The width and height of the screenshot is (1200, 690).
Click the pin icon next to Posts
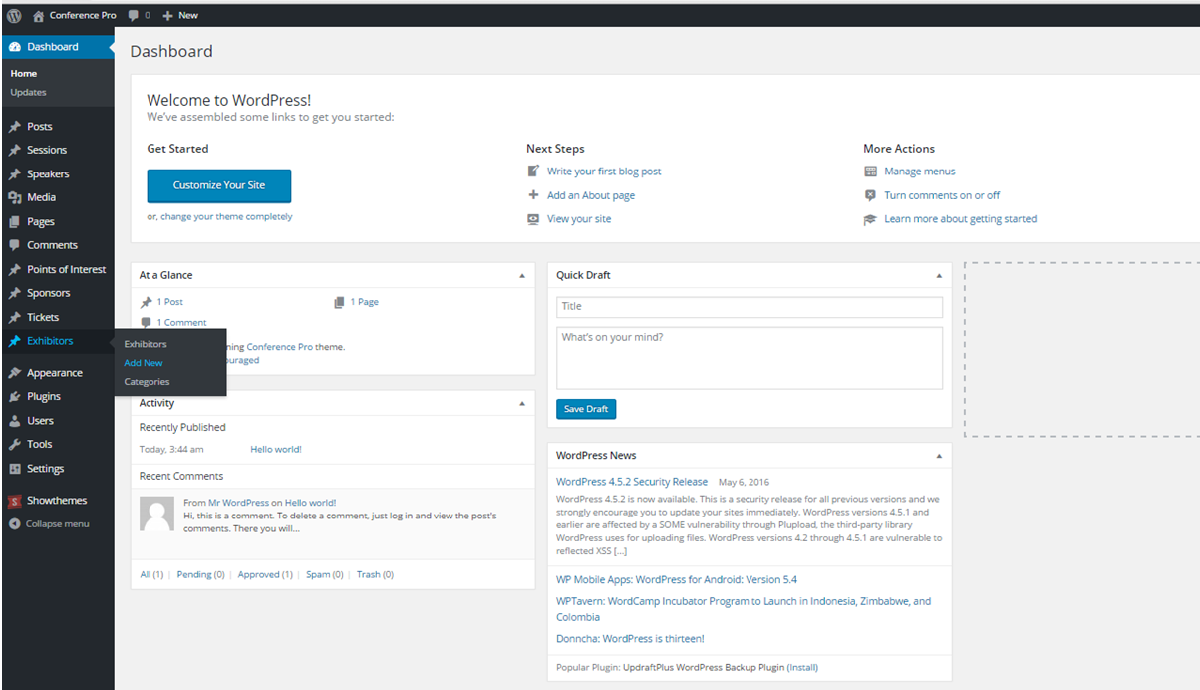point(14,127)
